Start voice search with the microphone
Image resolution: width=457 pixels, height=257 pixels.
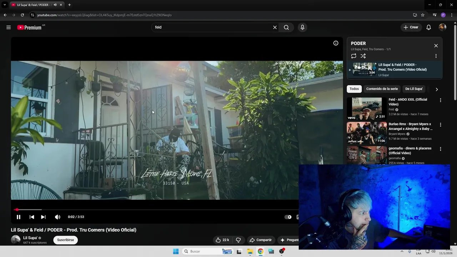(302, 27)
